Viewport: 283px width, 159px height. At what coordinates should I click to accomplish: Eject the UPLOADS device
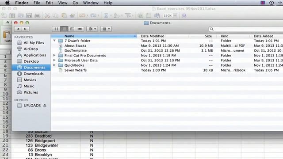tap(45, 105)
